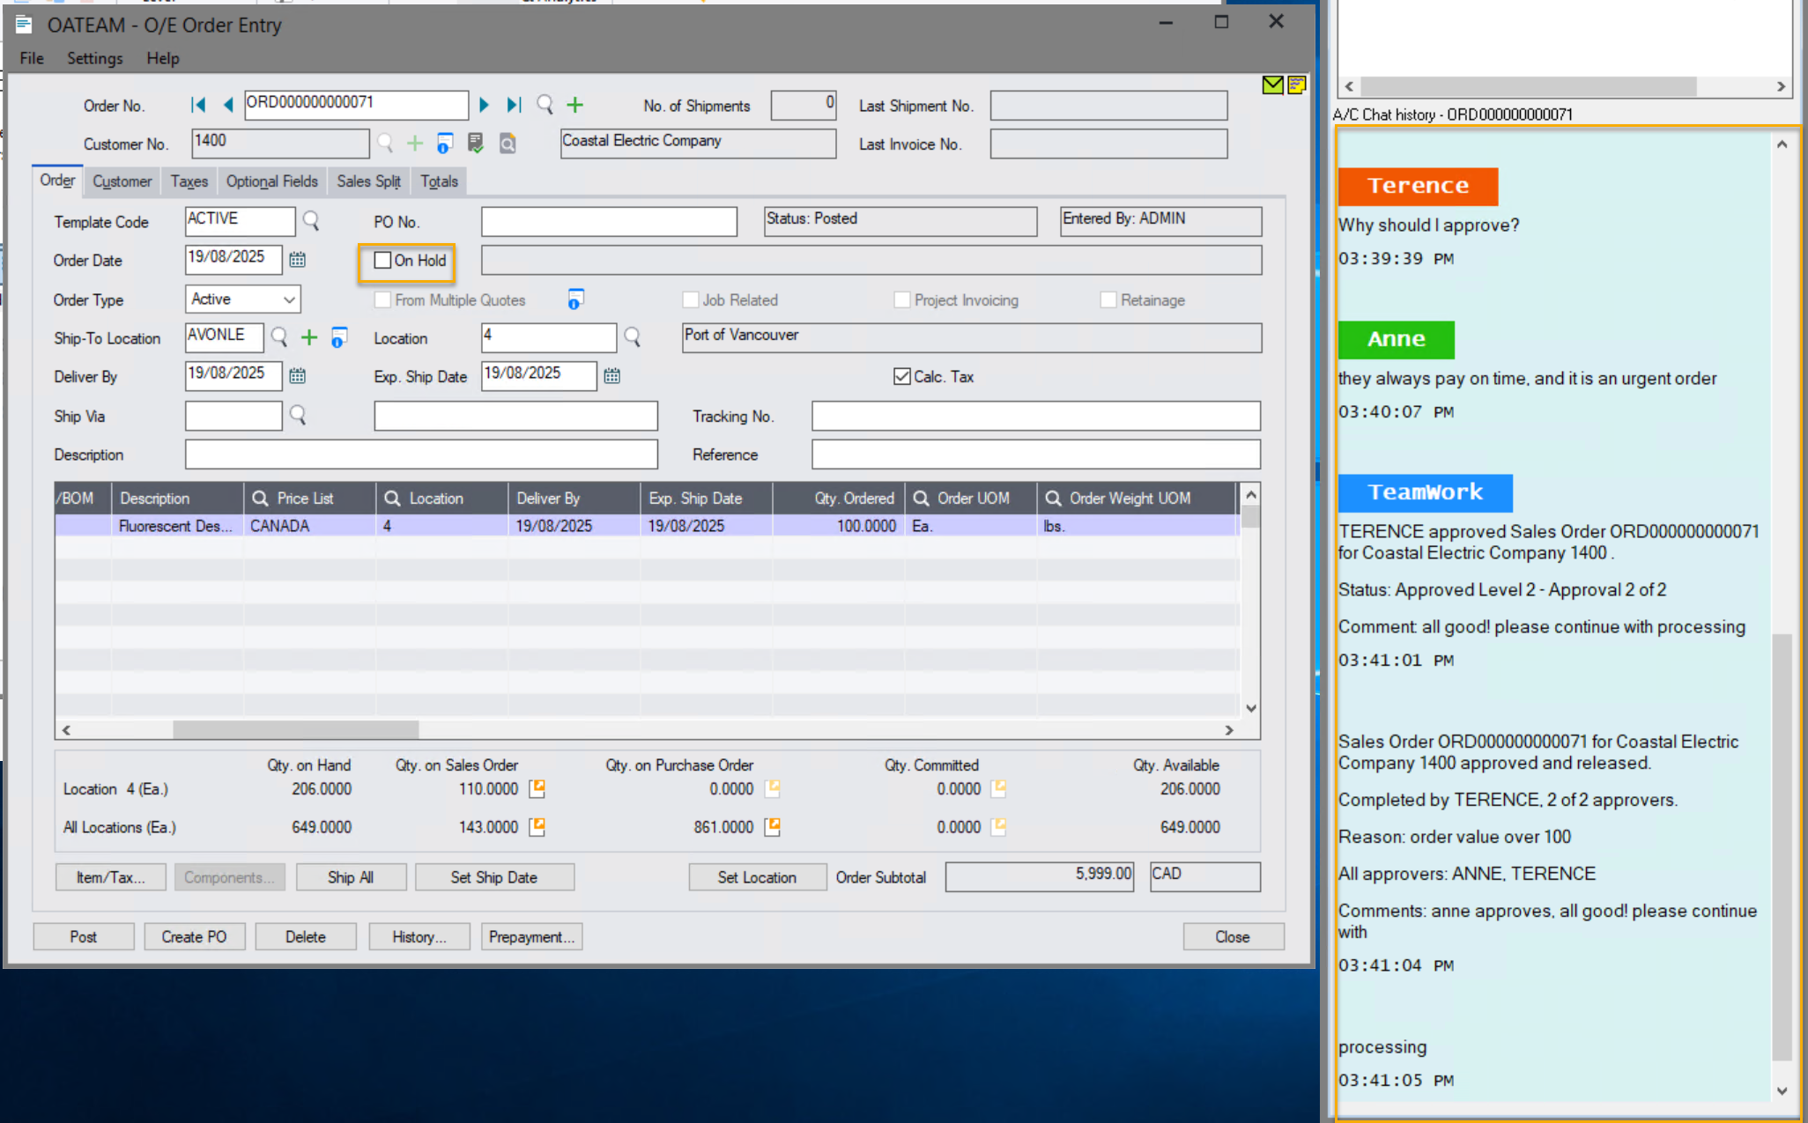The height and width of the screenshot is (1123, 1808).
Task: Open the Order No. finder magnifier
Action: (545, 104)
